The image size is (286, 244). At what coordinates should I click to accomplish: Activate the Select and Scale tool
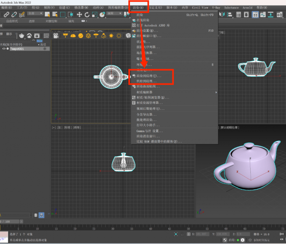[95, 14]
